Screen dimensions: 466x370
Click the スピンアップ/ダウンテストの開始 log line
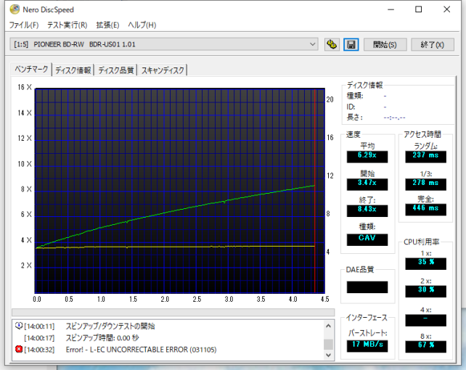pyautogui.click(x=110, y=326)
